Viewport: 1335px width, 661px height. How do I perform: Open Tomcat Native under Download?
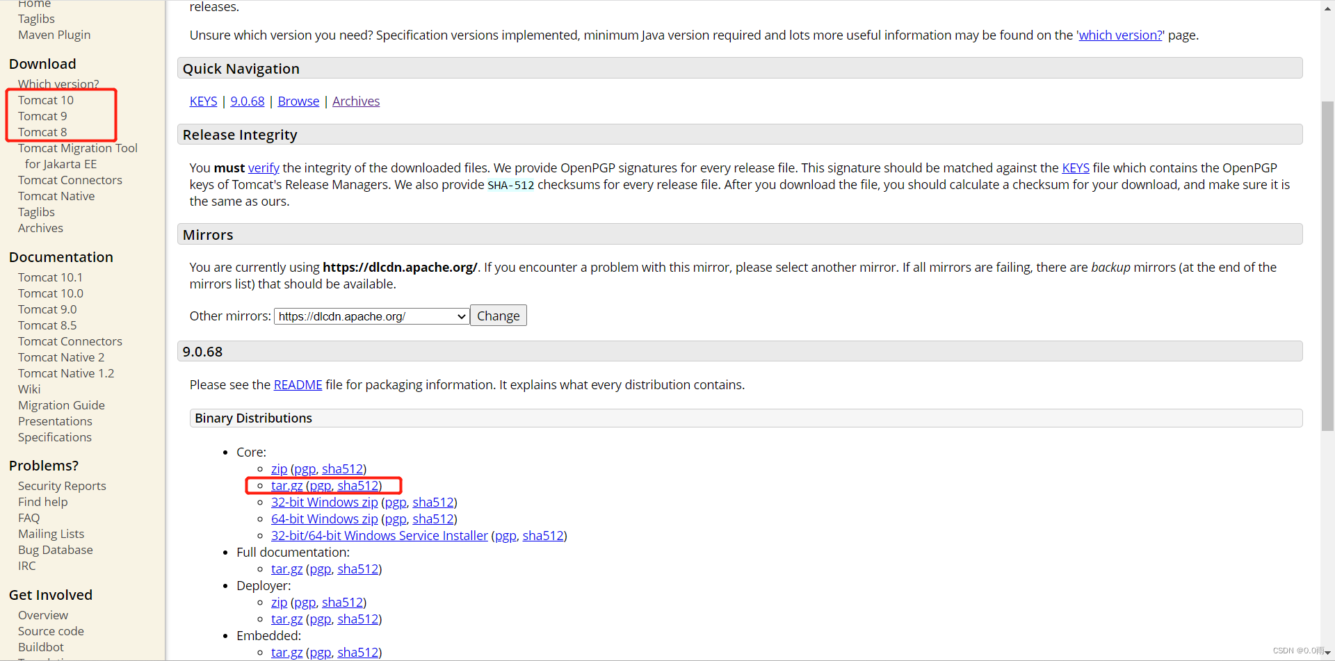pos(56,196)
